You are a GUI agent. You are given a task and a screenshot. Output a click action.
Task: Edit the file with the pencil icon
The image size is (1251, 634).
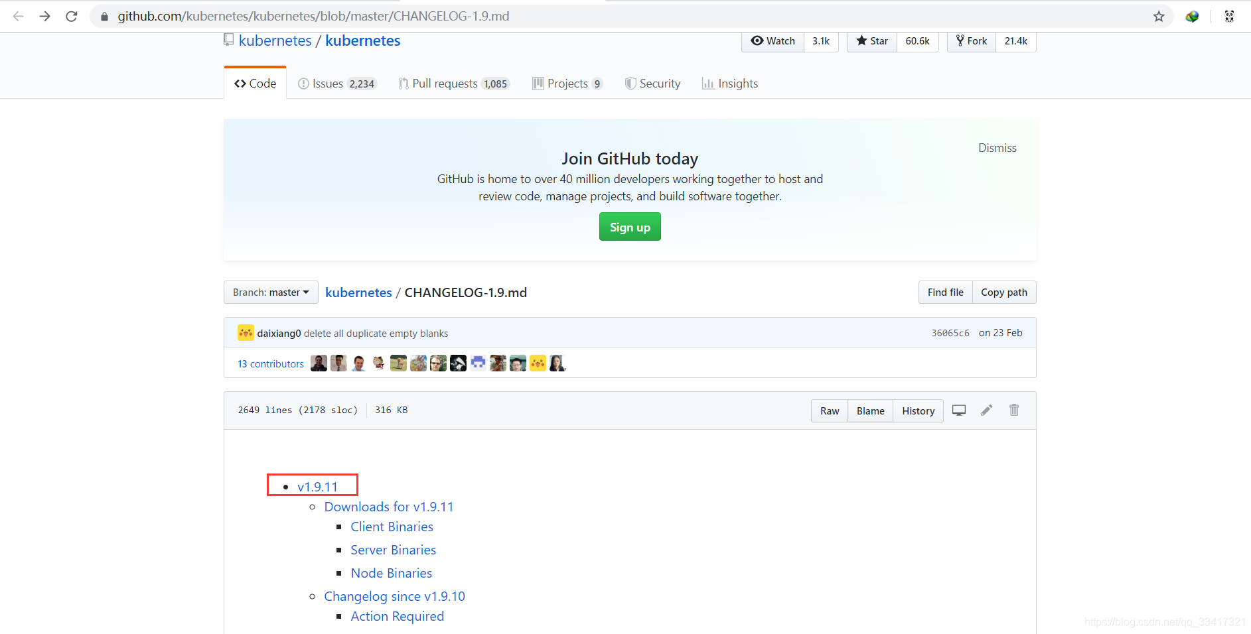987,411
